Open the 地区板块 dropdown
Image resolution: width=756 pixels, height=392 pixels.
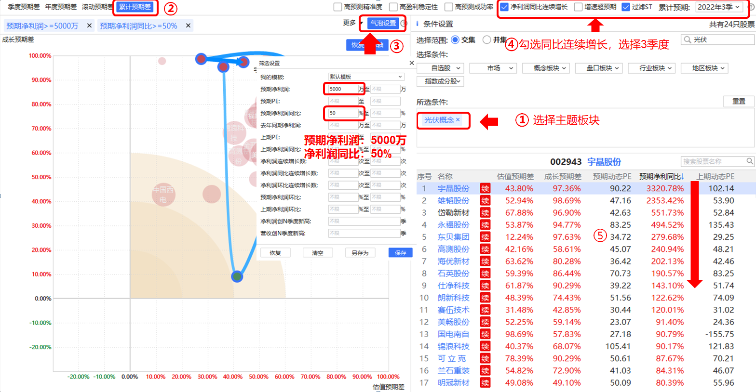(704, 68)
